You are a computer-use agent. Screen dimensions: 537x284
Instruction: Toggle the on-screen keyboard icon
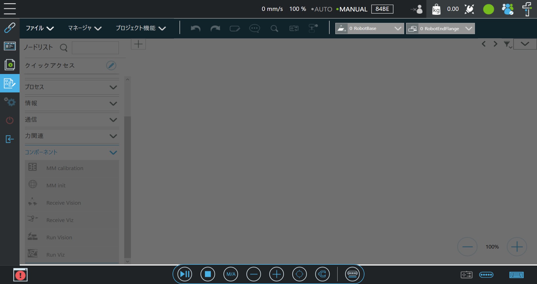click(516, 275)
